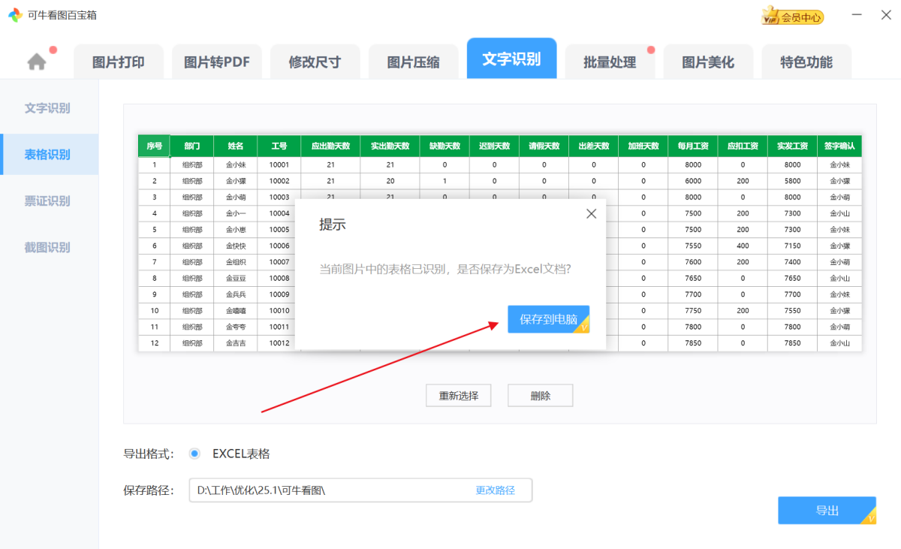Image resolution: width=901 pixels, height=549 pixels.
Task: Click the save path input field
Action: click(360, 490)
